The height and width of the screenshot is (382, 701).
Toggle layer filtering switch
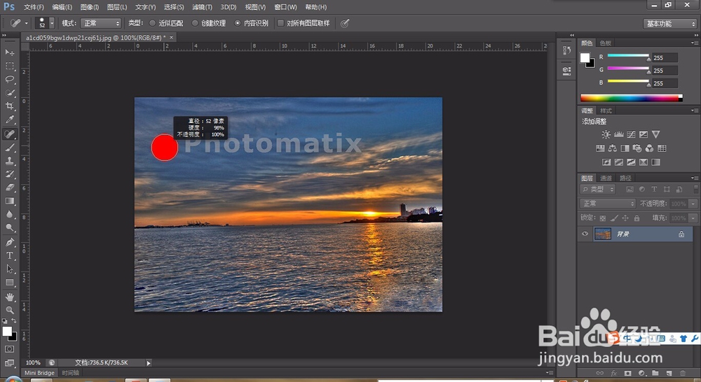tap(695, 189)
